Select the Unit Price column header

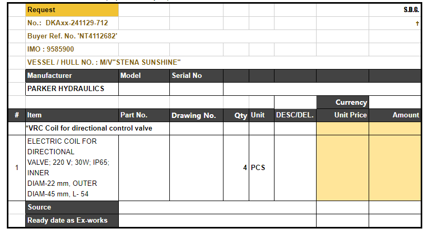point(342,115)
